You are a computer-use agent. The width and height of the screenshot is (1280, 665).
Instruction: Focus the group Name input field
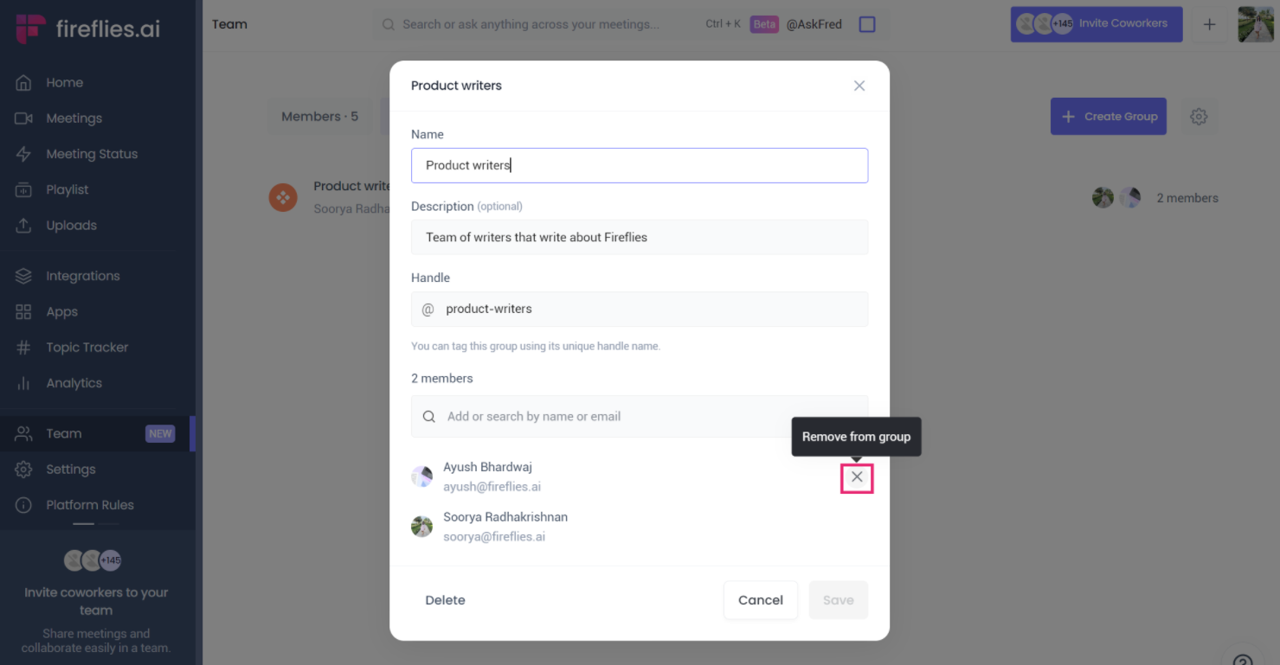(640, 165)
